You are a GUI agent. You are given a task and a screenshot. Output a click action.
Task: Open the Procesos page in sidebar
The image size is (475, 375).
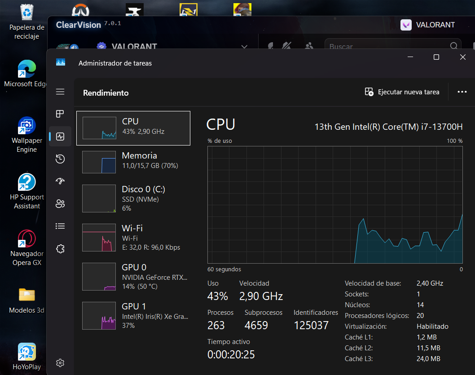click(x=60, y=114)
